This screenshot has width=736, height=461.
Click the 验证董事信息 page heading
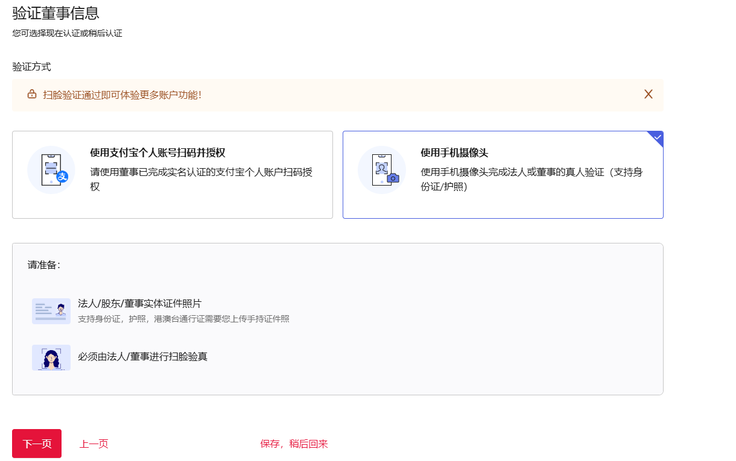coord(56,13)
